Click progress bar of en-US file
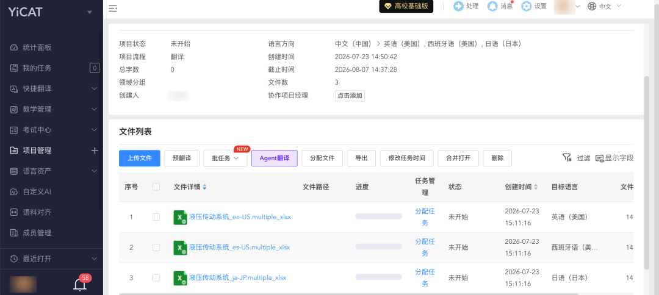 379,216
